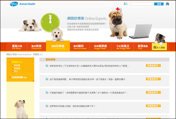Click the 最新問題 section heading
This screenshot has height=119, width=176.
coord(51,60)
